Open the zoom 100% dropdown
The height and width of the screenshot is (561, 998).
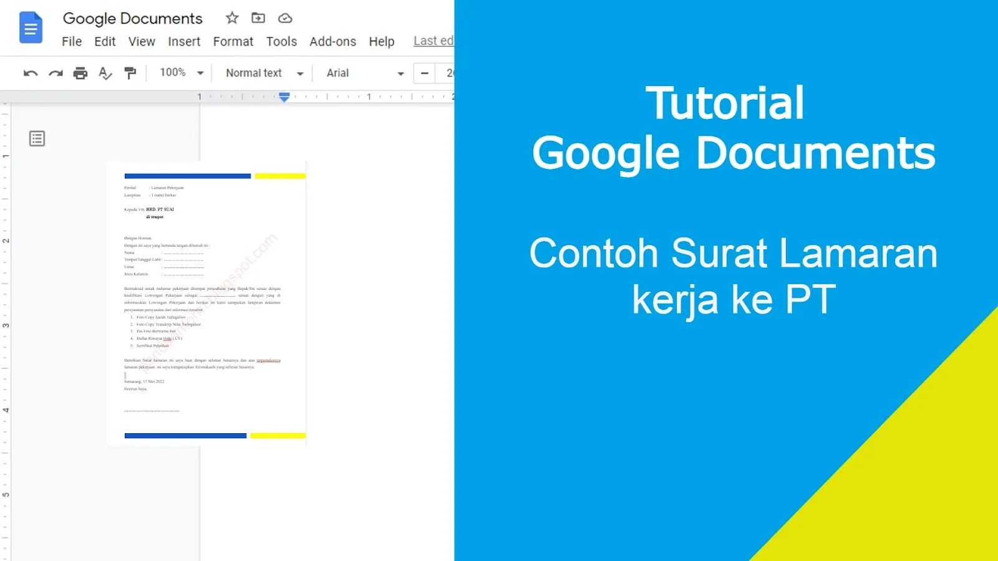pos(182,73)
